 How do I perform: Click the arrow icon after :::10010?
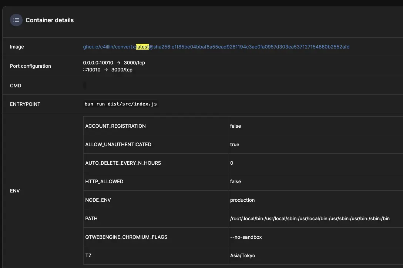(x=106, y=70)
